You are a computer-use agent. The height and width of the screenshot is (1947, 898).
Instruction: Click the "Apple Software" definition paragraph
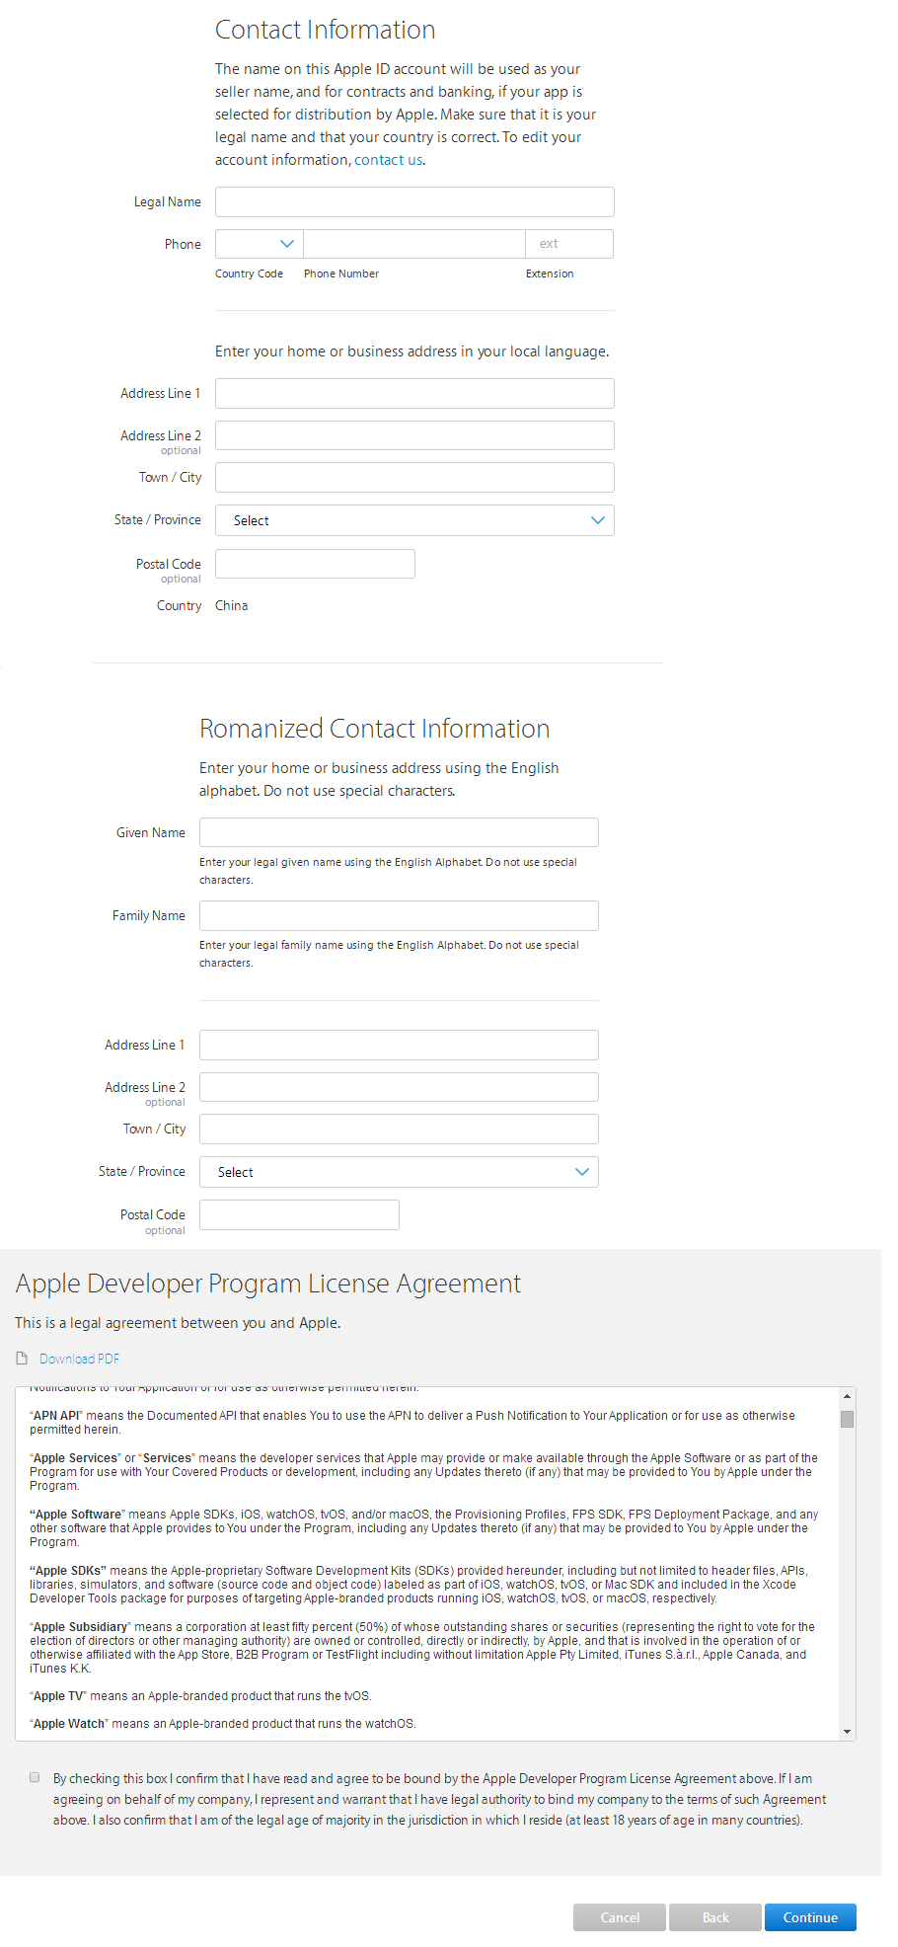pos(424,1528)
